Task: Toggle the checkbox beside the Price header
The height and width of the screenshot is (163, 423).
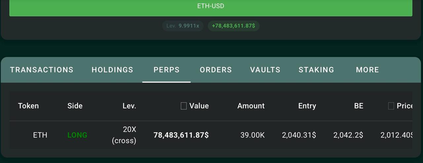Action: (391, 106)
